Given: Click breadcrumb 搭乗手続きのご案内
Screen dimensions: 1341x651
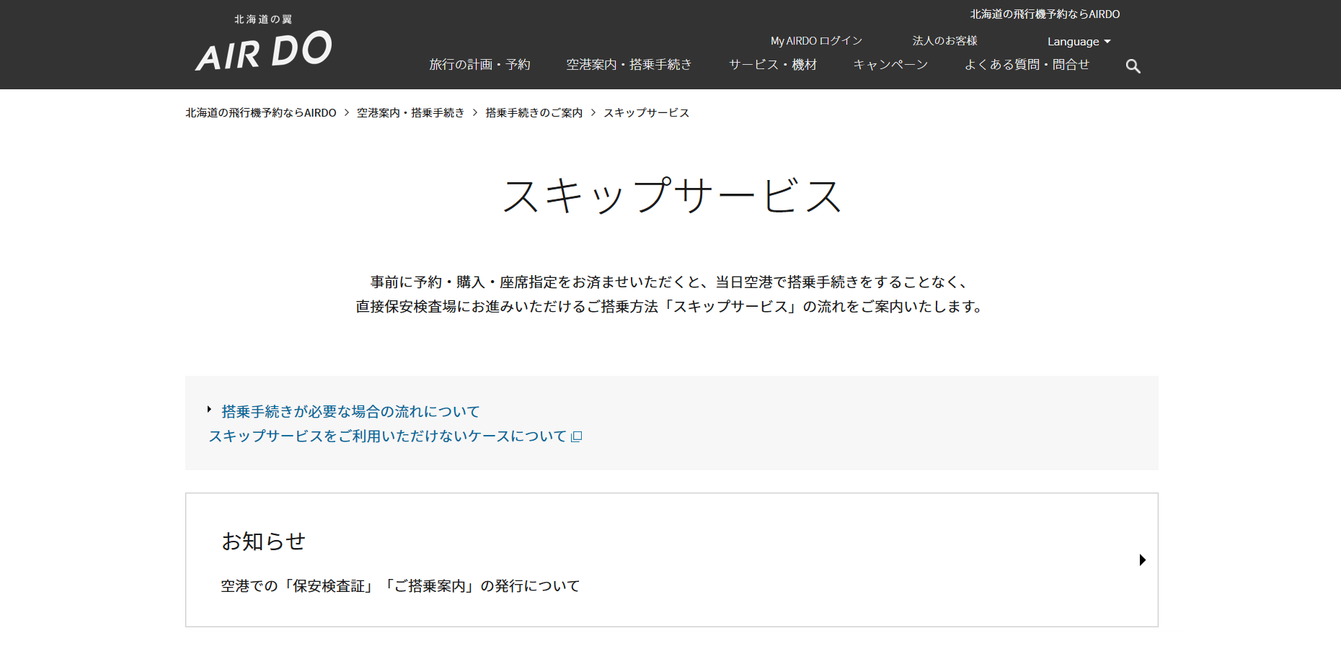Looking at the screenshot, I should pos(534,113).
